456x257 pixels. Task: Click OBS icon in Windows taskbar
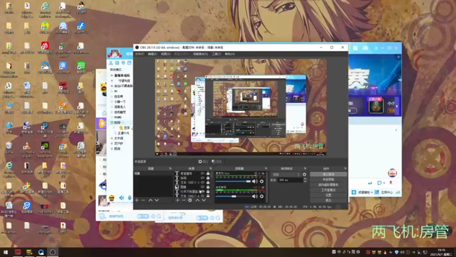(x=52, y=252)
